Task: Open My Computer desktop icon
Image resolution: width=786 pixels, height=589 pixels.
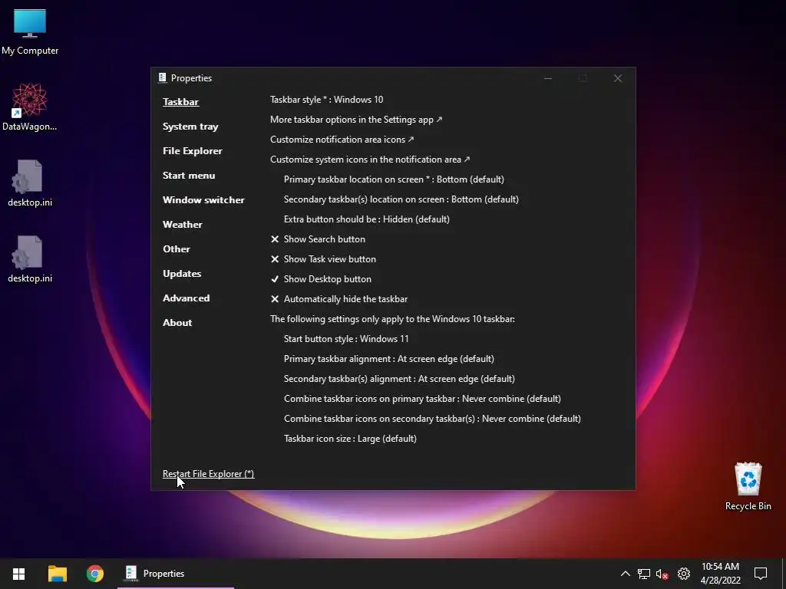Action: pyautogui.click(x=30, y=31)
